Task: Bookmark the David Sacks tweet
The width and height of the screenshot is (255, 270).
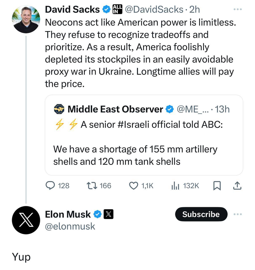Action: coord(217,185)
